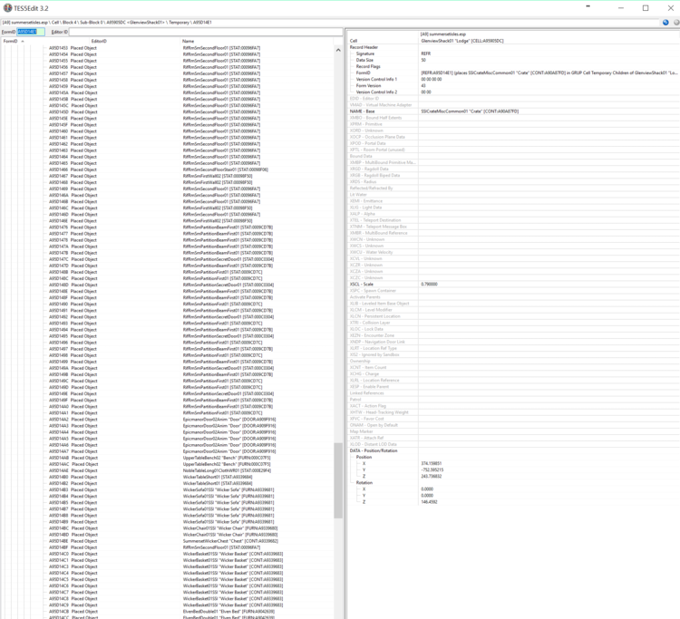Click the Version Control Info 2 row
This screenshot has width=680, height=619.
513,92
